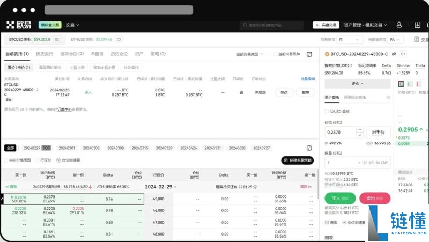Toggle the 行权价 checkbox
The height and width of the screenshot is (242, 429).
coord(38,160)
